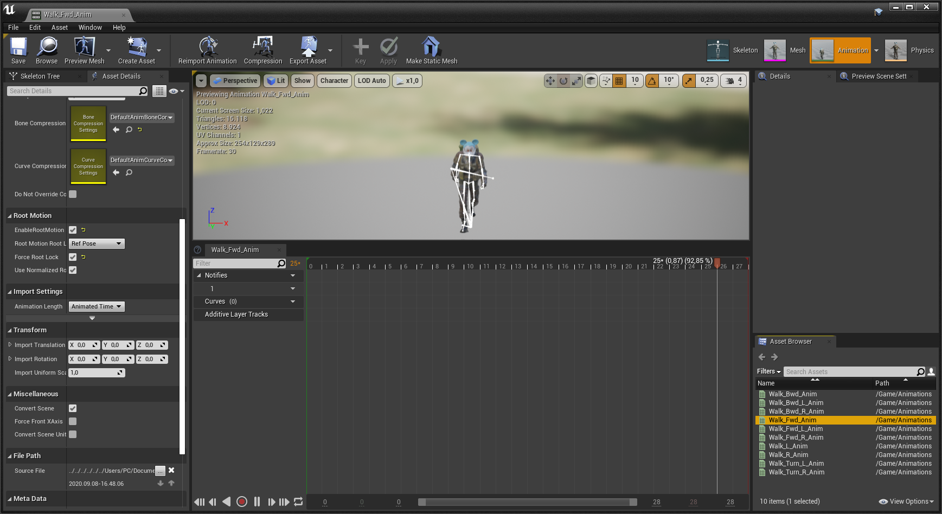Play animation in reverse

coord(227,502)
